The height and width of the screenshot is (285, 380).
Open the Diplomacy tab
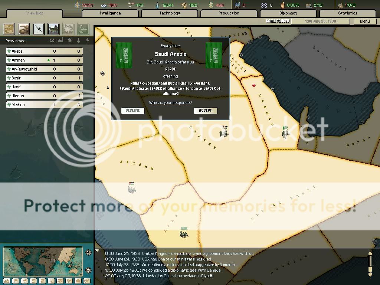(288, 13)
